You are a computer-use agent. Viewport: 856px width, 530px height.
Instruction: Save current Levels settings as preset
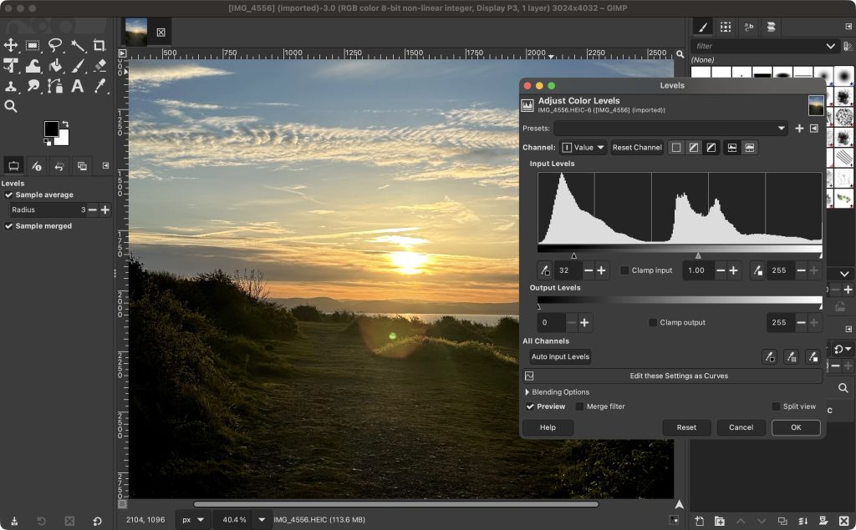click(x=799, y=129)
